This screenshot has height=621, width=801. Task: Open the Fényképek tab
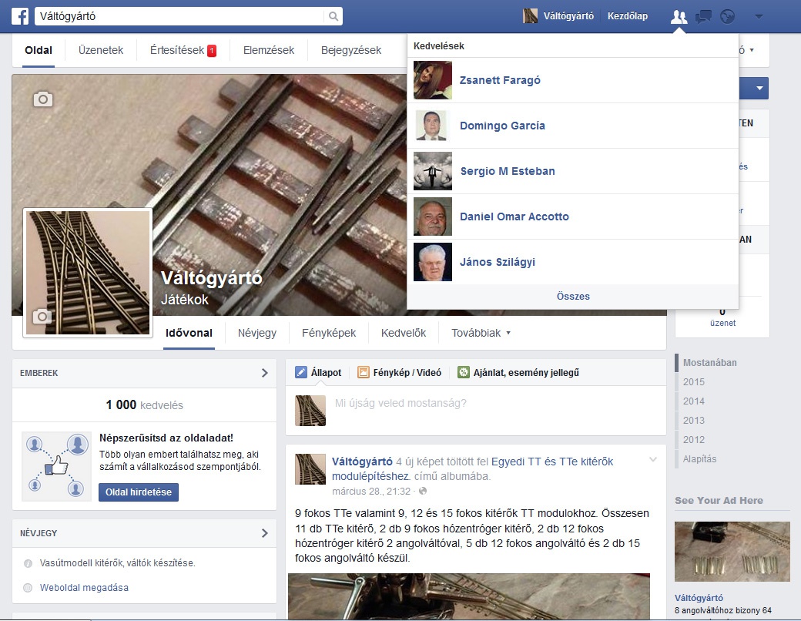click(329, 334)
